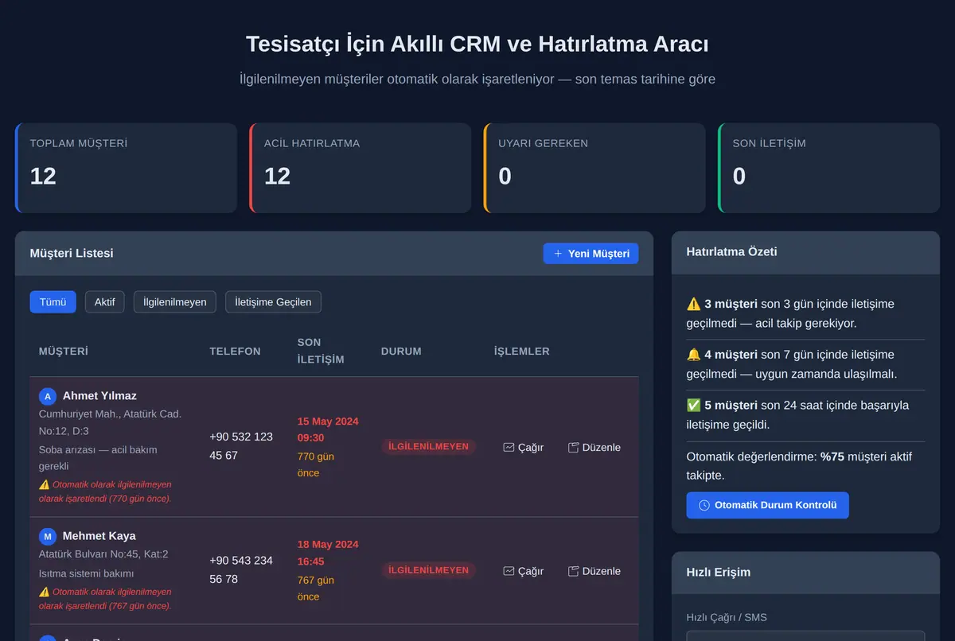Click address 'Atatürk Bulvarı No:45, Kat:2'
The image size is (955, 641).
point(103,554)
